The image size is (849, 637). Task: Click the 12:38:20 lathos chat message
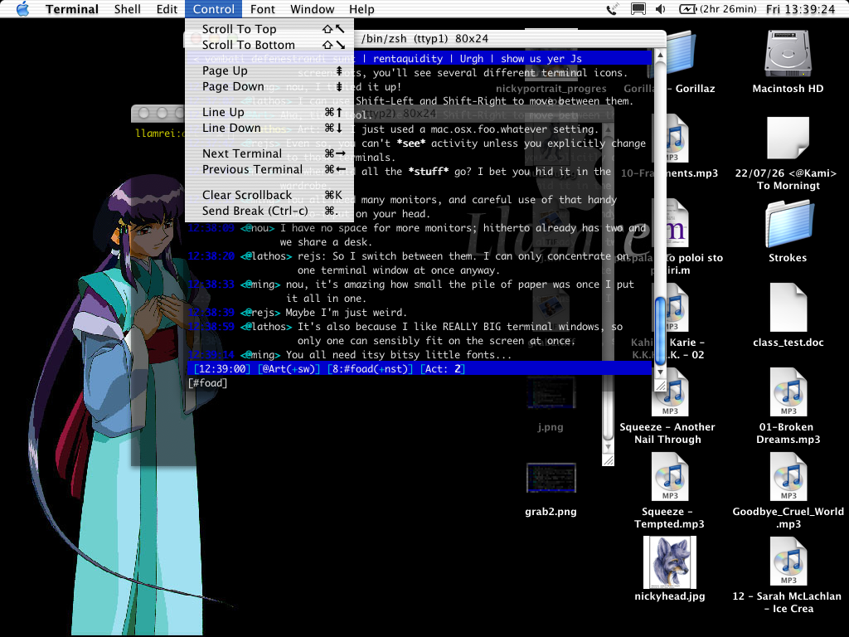tap(408, 263)
